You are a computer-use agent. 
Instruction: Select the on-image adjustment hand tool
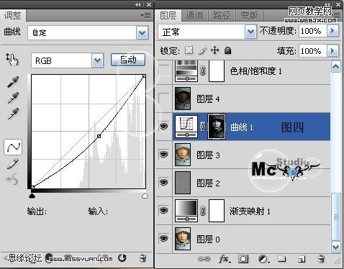(12, 60)
